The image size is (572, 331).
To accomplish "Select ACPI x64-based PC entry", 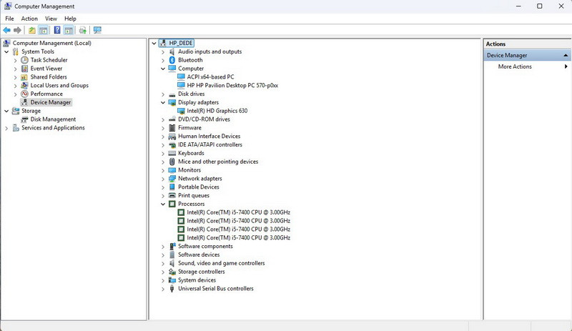I will point(210,77).
